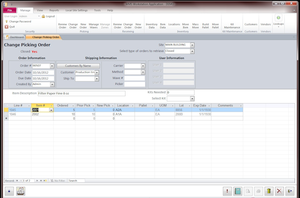300x198 pixels.
Task: Expand the Select Kit dropdown
Action: point(192,98)
